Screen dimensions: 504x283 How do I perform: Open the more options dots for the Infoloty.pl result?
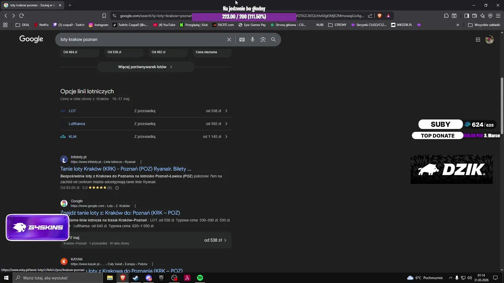[x=141, y=162]
